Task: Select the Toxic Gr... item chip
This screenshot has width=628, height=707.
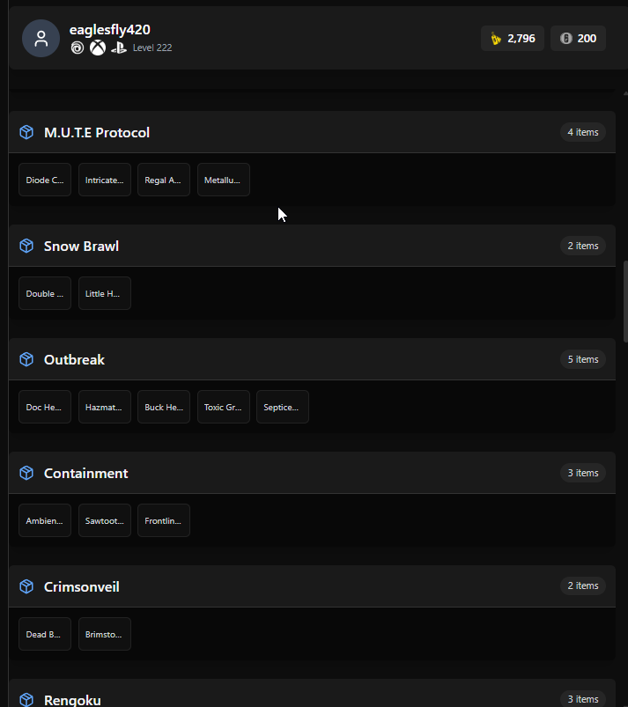Action: (224, 407)
